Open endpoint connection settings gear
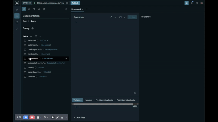This screenshot has width=218, height=122. [x=67, y=3]
